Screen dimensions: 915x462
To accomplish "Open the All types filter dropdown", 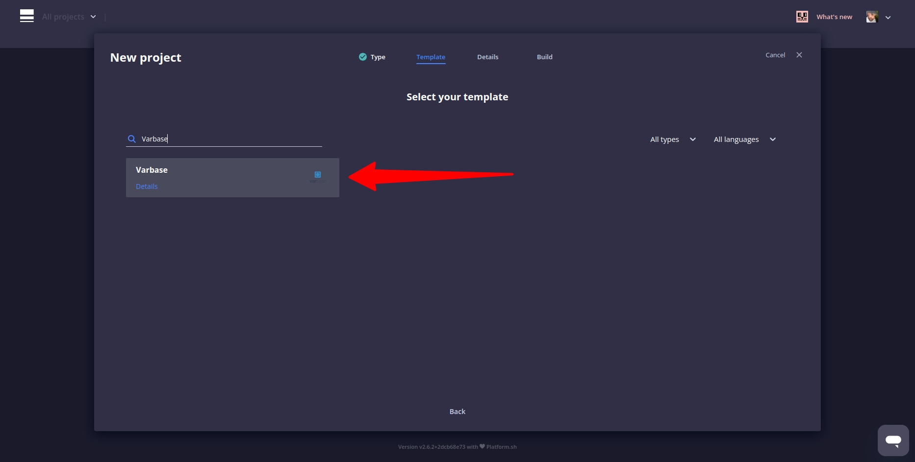I will [x=672, y=139].
